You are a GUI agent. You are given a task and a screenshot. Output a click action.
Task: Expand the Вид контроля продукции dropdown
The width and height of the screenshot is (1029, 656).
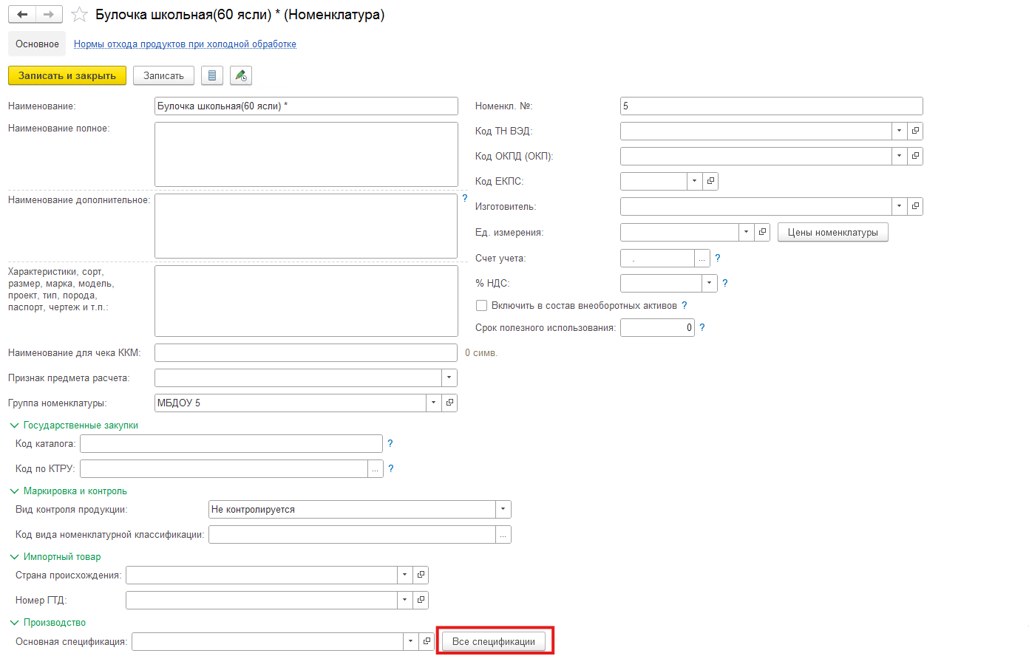(x=503, y=509)
